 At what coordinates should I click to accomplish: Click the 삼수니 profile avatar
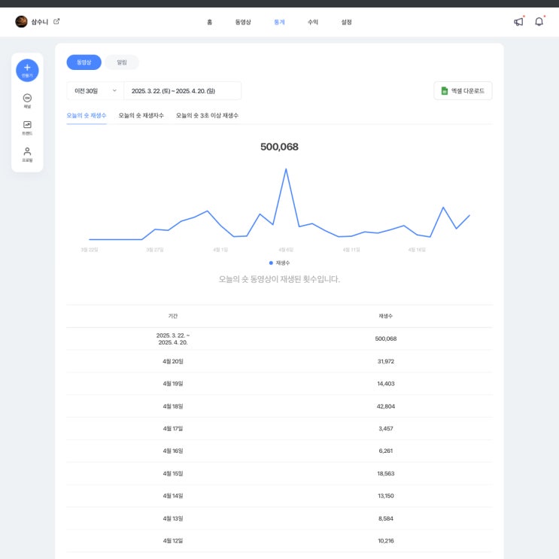(x=21, y=22)
